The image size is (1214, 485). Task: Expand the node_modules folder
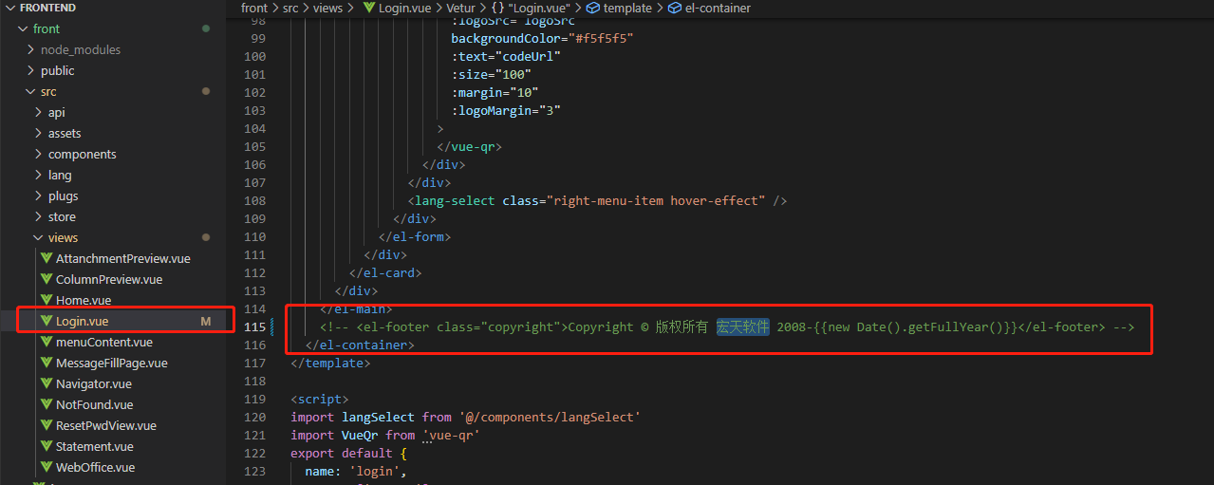(30, 49)
